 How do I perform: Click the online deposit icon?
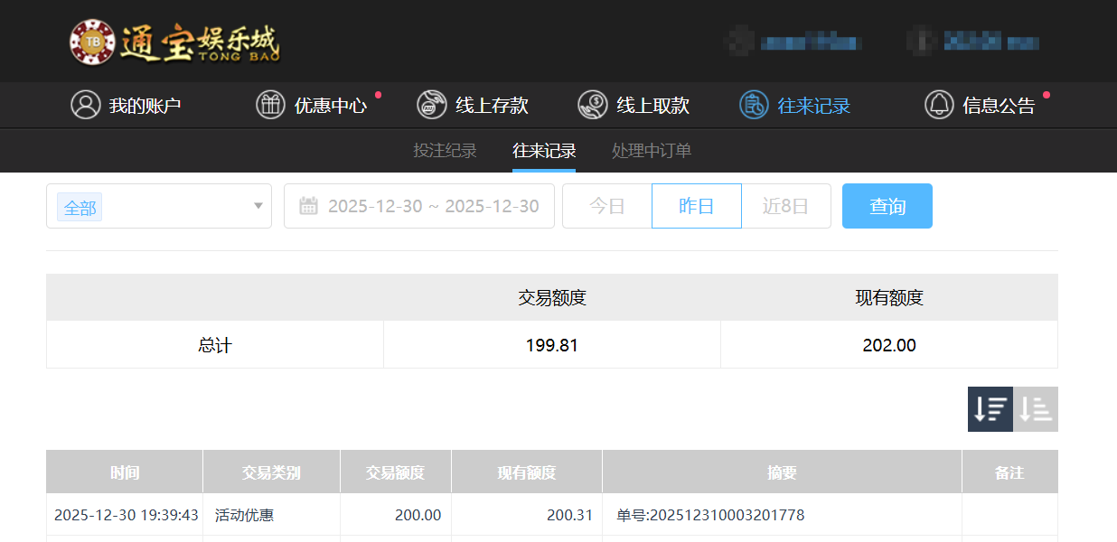[432, 105]
